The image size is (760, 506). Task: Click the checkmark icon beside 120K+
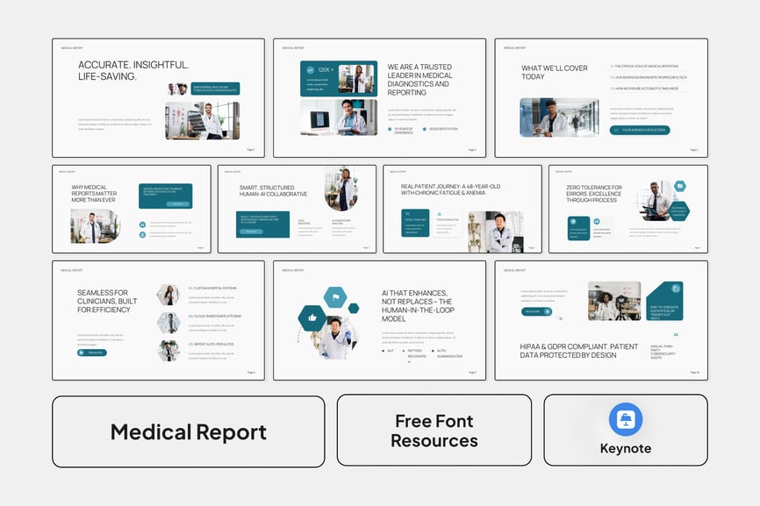310,69
